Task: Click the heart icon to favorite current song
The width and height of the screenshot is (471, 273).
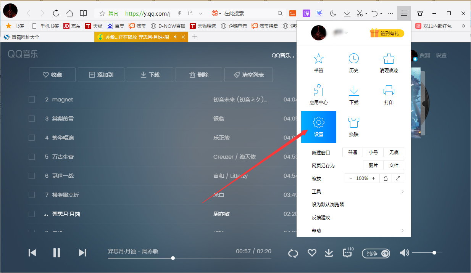Action: 312,252
